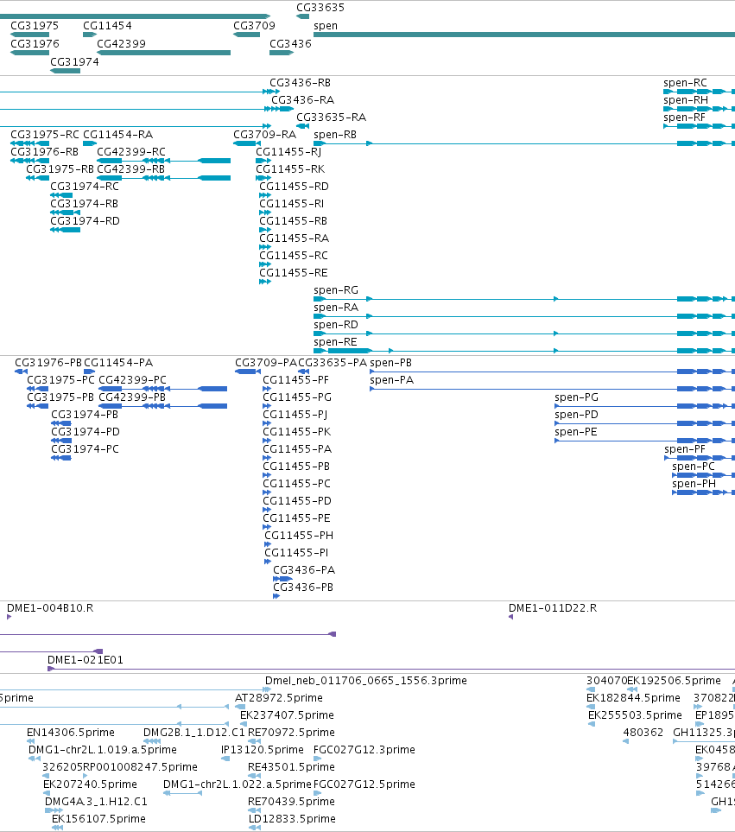Click EST label AT28972.5prime
The height and width of the screenshot is (832, 735).
[278, 698]
